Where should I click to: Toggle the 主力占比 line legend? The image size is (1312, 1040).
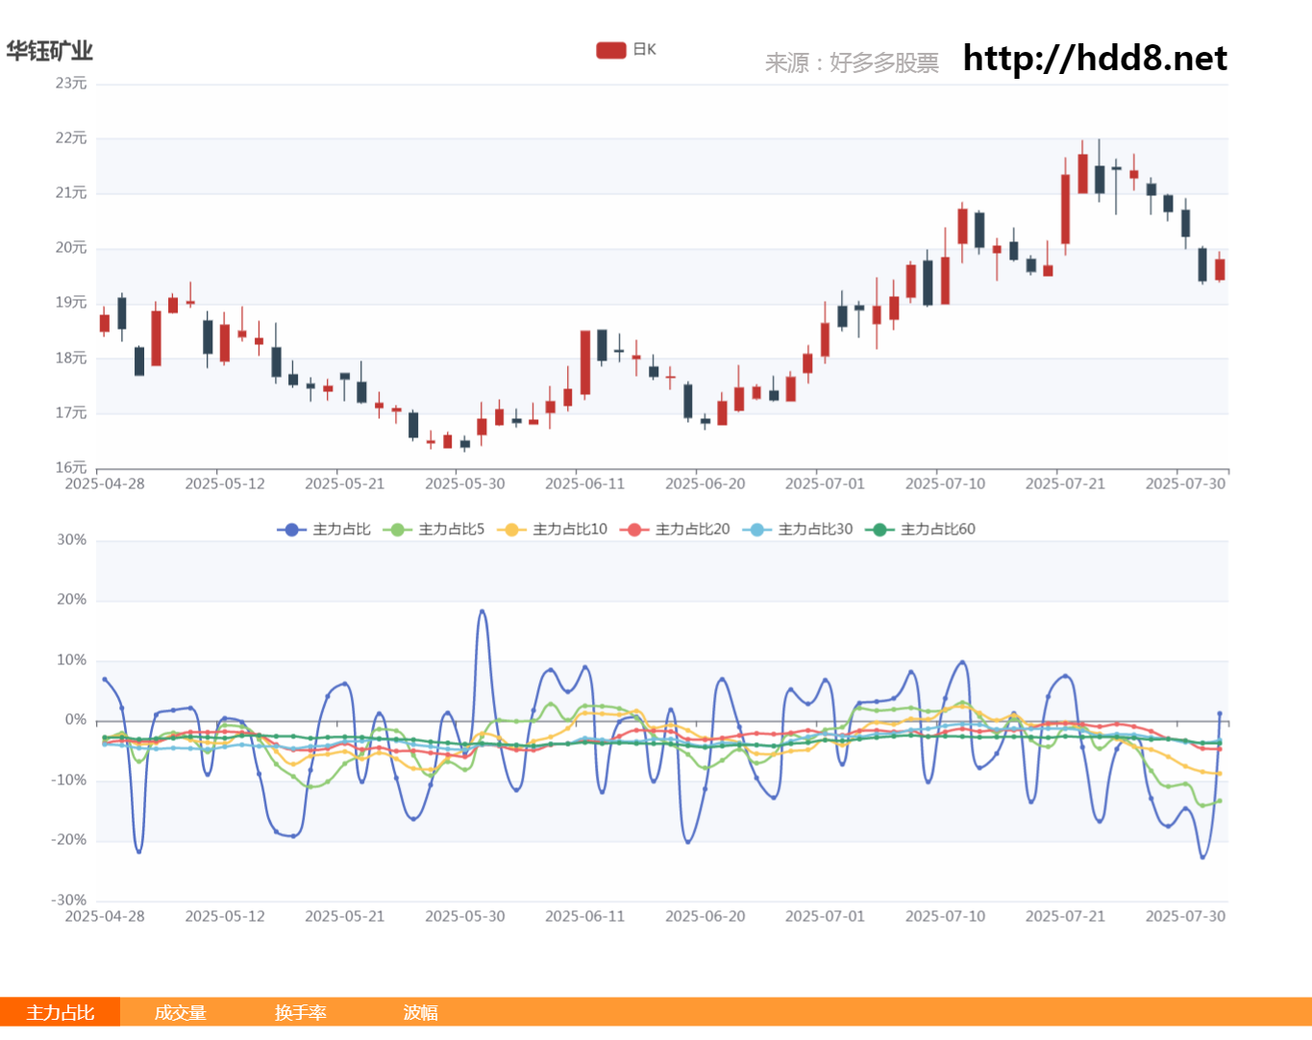(x=324, y=530)
